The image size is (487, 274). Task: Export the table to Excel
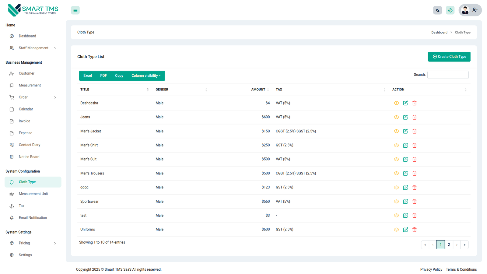tap(87, 76)
